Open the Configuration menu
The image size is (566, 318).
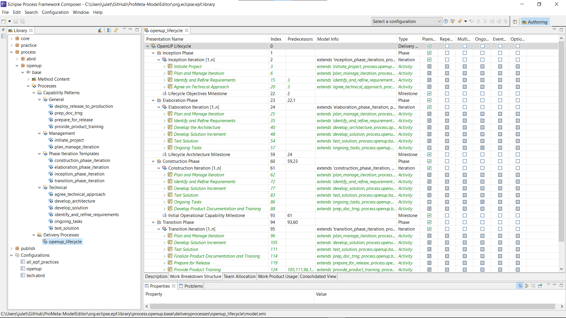pos(55,12)
